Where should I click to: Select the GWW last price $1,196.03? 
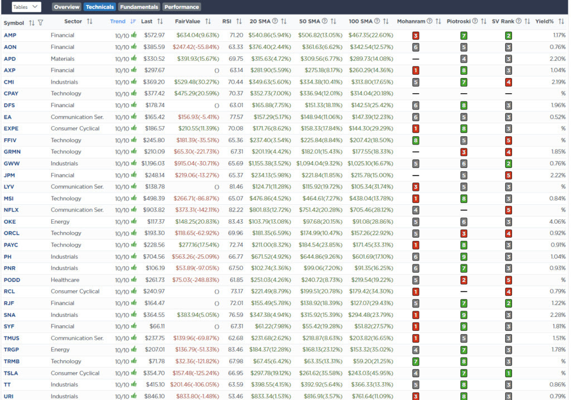(153, 163)
